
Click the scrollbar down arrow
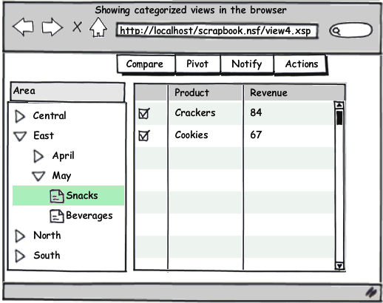click(339, 266)
